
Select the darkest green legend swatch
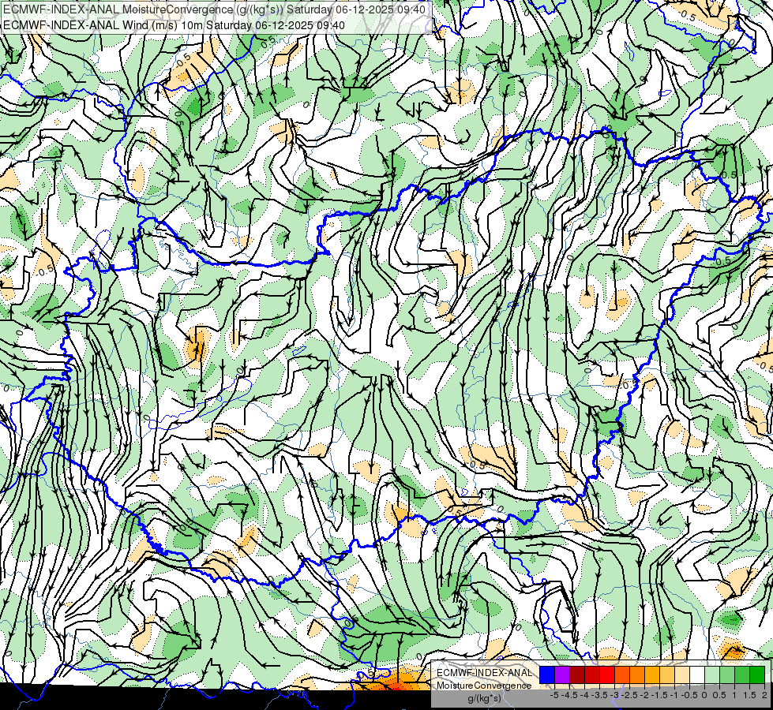[x=757, y=675]
